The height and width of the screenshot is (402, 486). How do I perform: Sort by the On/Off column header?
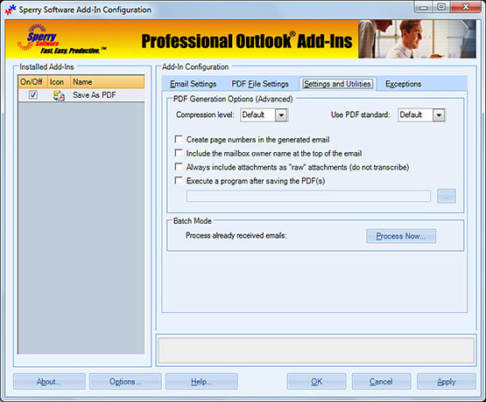pos(32,82)
